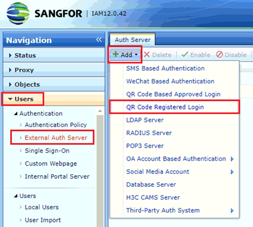Click the IAM12.0.42 version text
This screenshot has width=253, height=227.
[x=109, y=14]
